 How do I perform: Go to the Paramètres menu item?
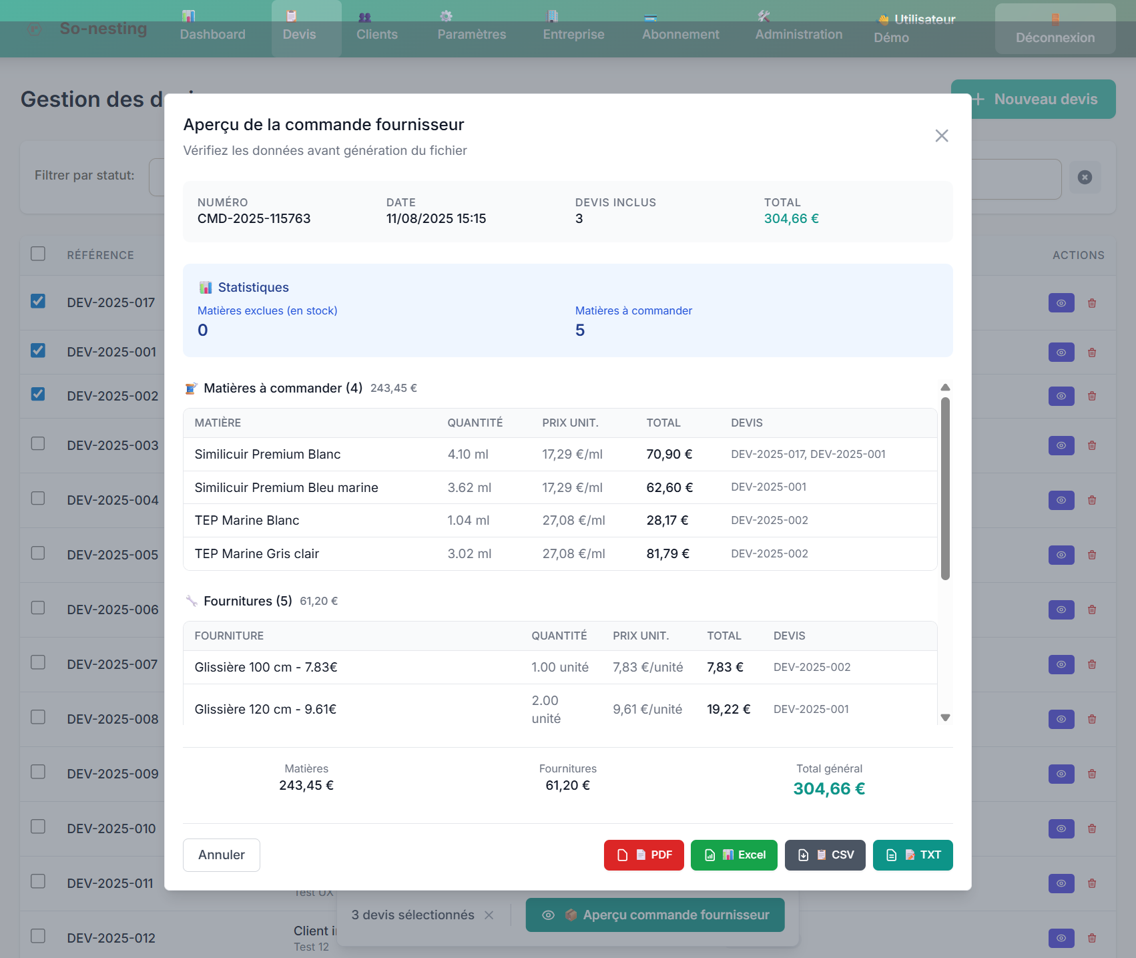tap(471, 28)
